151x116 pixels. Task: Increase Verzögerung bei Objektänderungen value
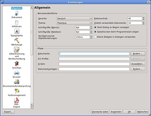click(91, 36)
